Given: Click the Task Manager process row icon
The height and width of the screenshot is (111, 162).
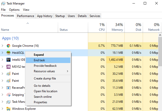Looking at the screenshot, I should click(x=9, y=102).
